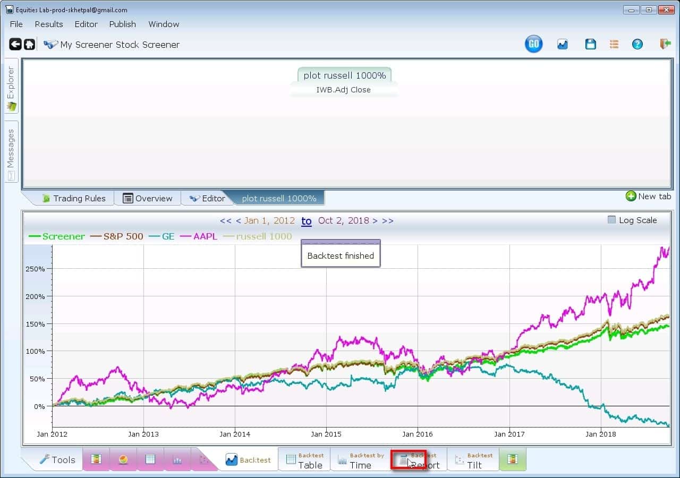Open the chart icon in top toolbar
This screenshot has height=478, width=680.
tap(563, 45)
